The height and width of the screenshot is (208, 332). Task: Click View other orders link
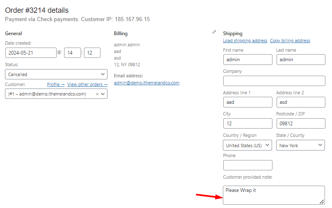tap(88, 84)
